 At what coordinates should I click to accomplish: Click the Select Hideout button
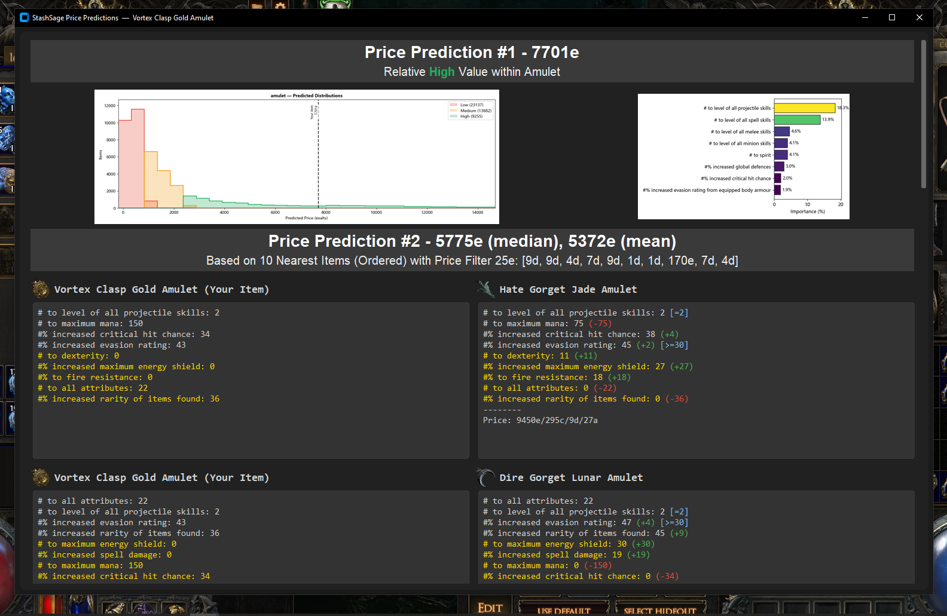click(659, 610)
